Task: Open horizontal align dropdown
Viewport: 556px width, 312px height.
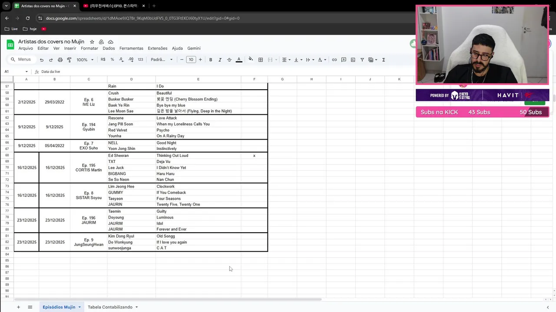Action: (x=286, y=60)
